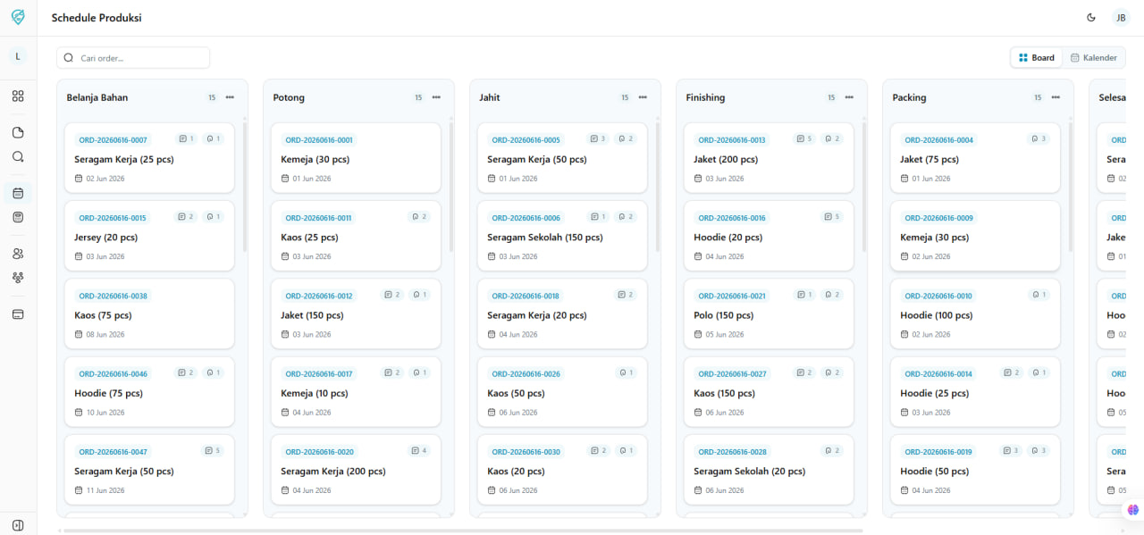Open the team group icon in sidebar

click(18, 278)
